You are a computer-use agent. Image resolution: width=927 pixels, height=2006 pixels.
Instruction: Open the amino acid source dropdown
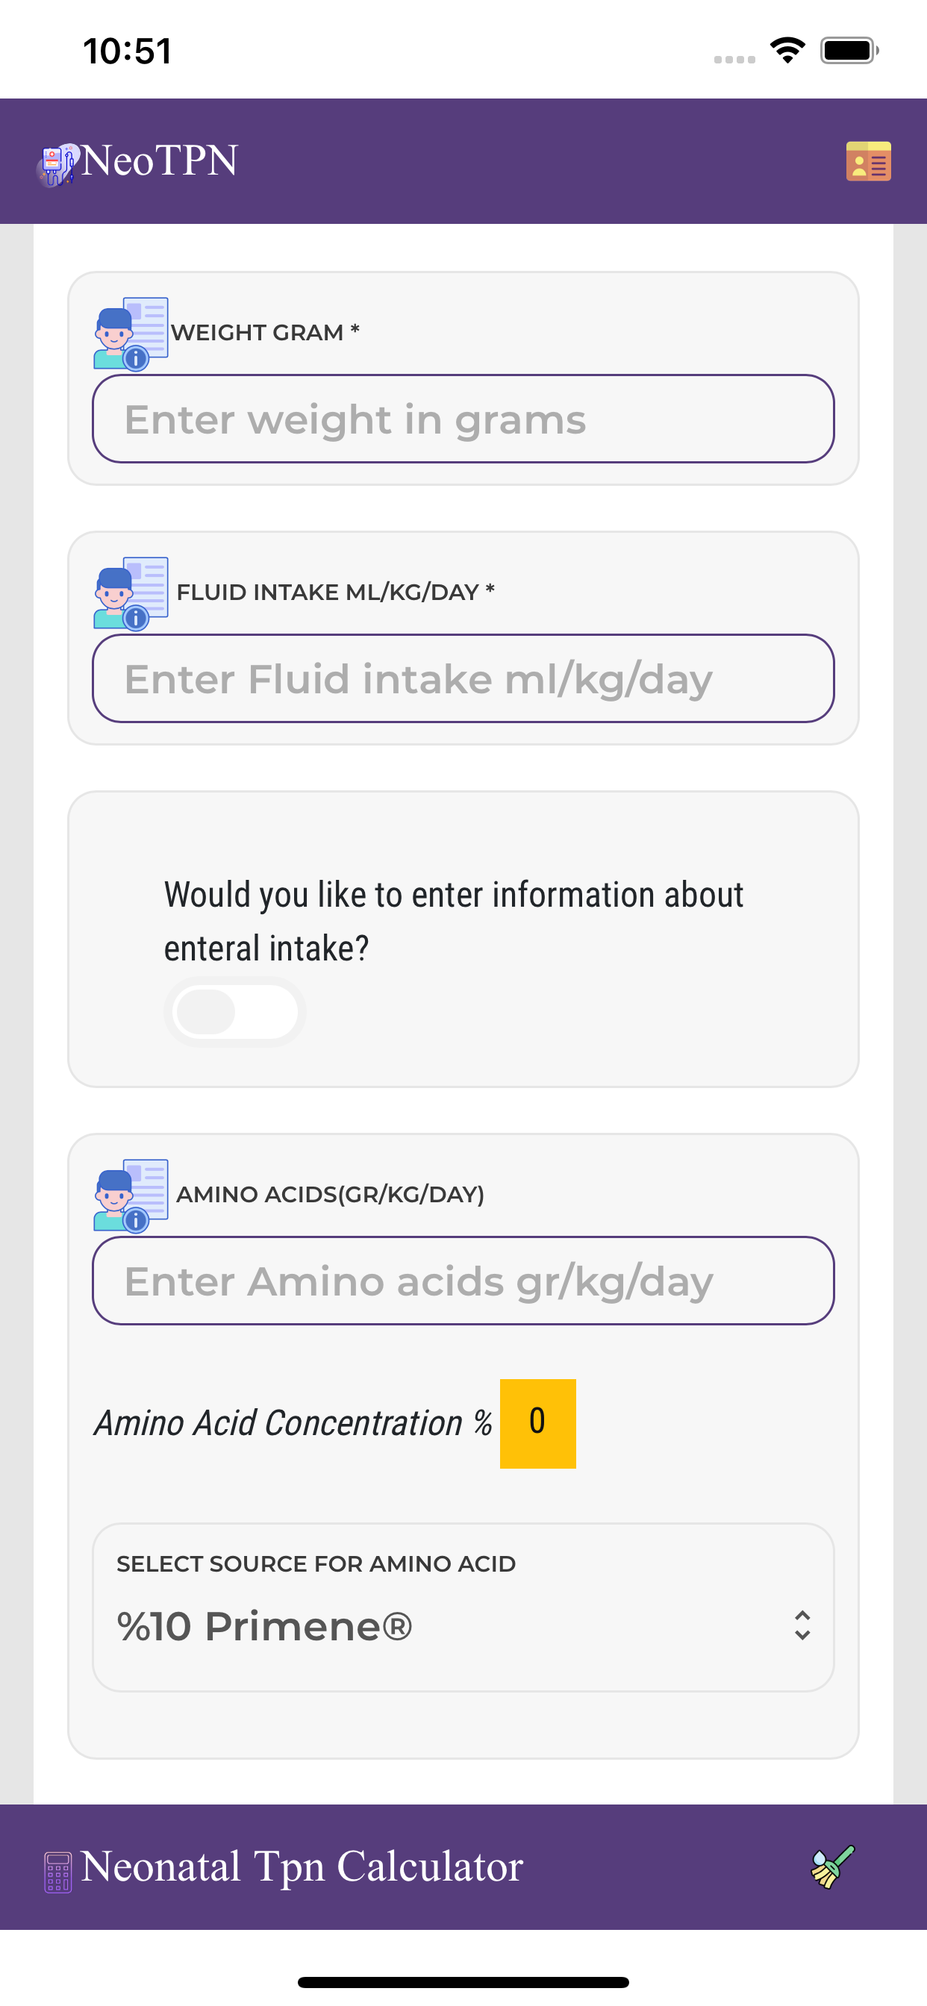point(463,1607)
